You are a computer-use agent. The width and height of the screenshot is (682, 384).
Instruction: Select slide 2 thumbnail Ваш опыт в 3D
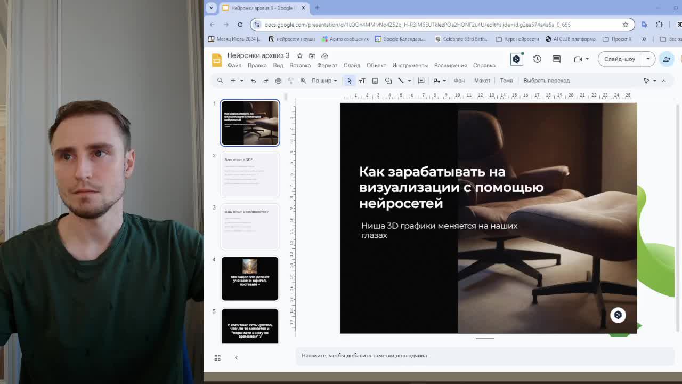point(250,174)
